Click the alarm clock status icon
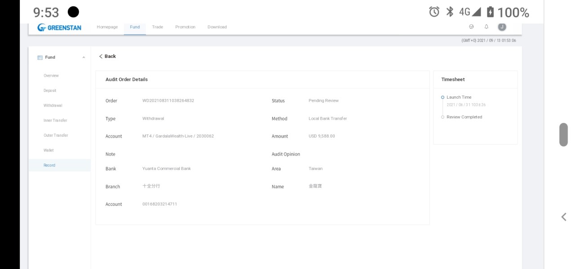The width and height of the screenshot is (584, 269). [x=434, y=12]
